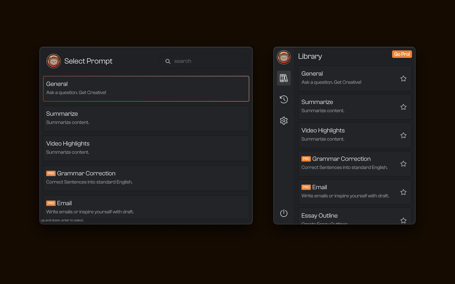The image size is (455, 284).
Task: Open Settings gear icon in sidebar
Action: (284, 121)
